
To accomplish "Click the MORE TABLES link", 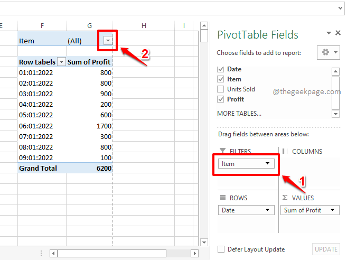I will tap(239, 114).
